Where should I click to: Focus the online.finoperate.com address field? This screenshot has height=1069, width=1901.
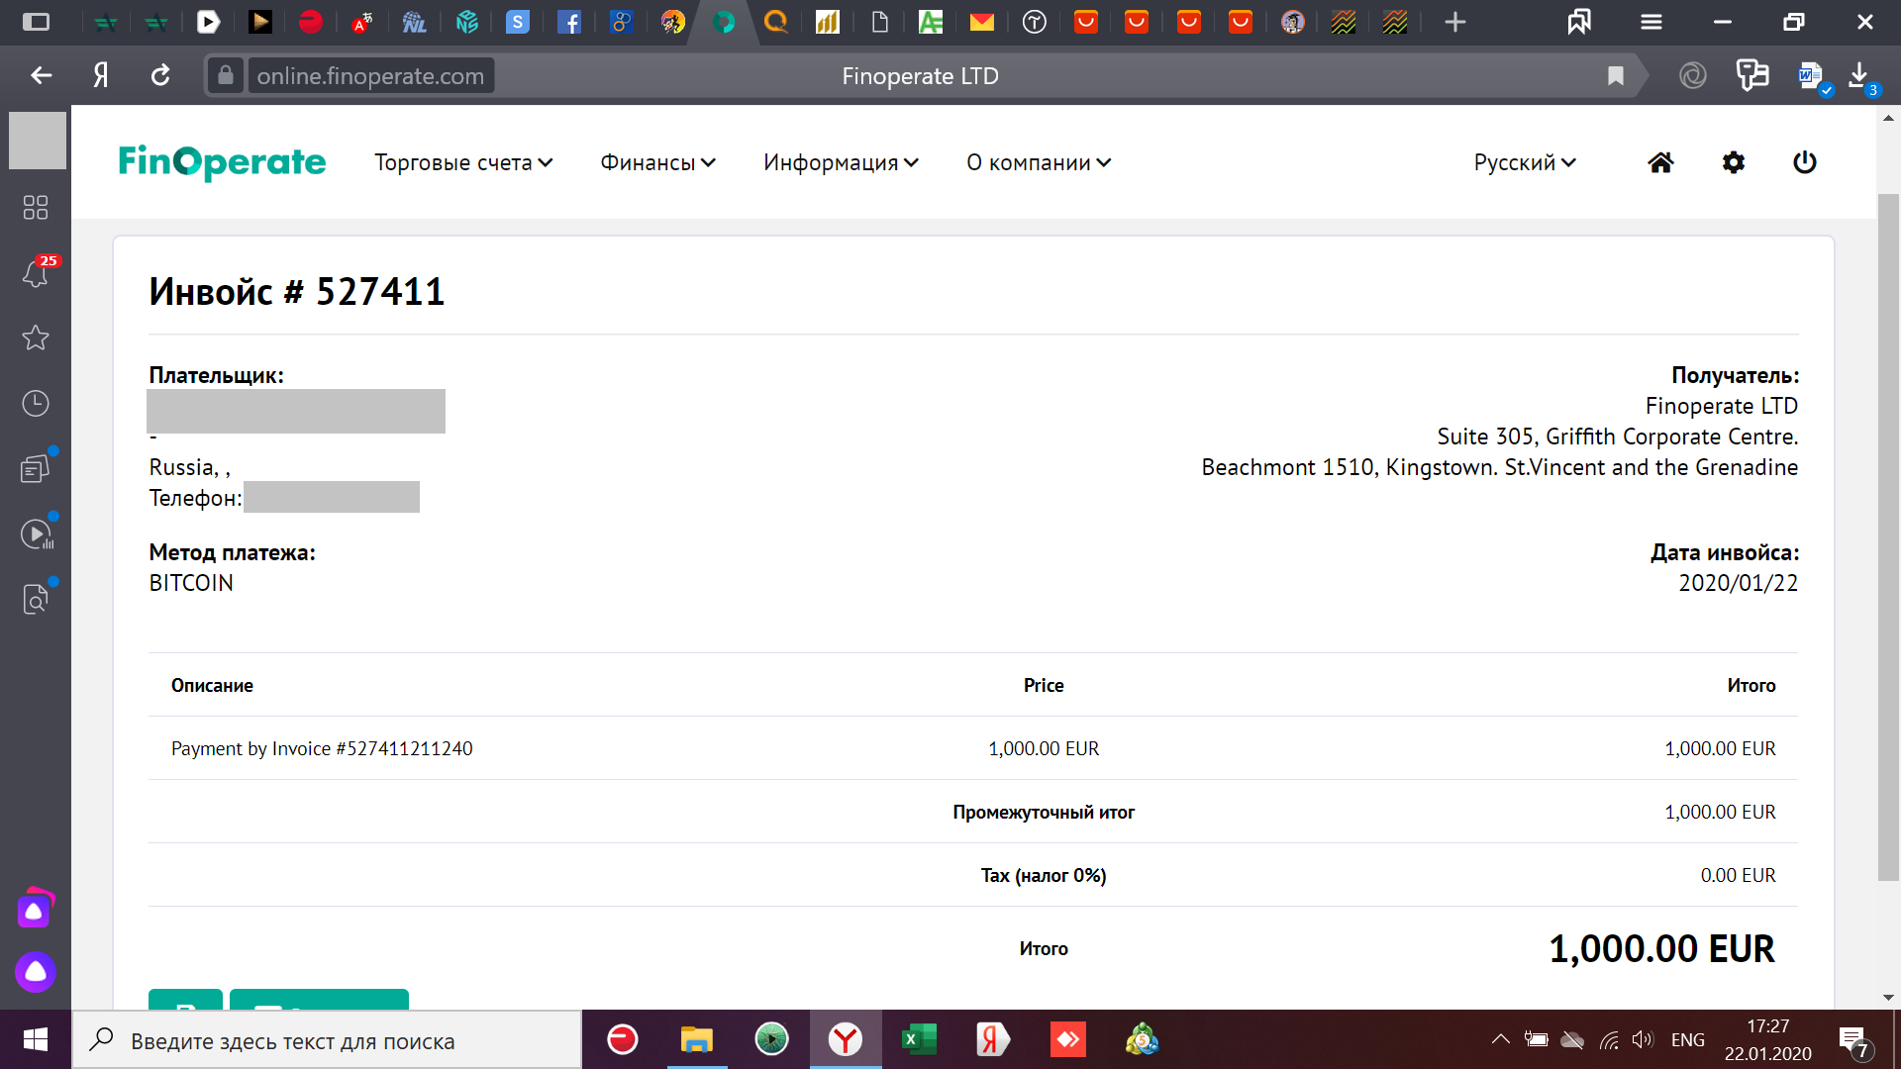370,75
